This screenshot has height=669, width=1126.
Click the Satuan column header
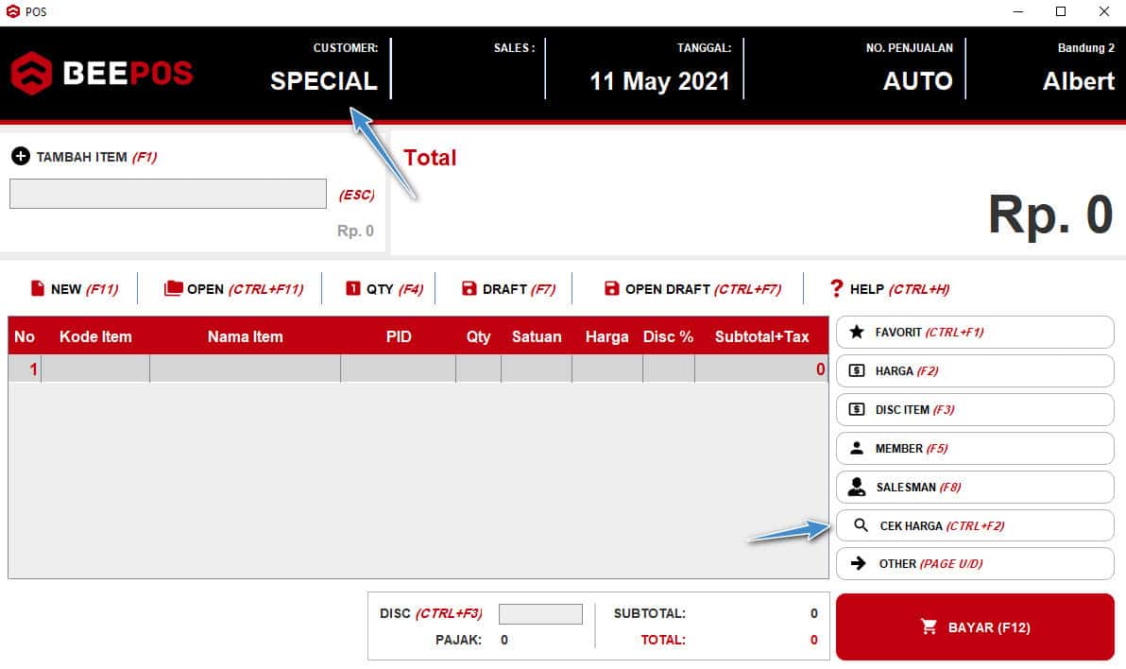click(537, 336)
